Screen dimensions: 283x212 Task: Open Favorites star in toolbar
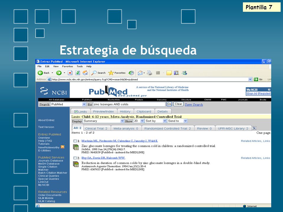(x=117, y=73)
